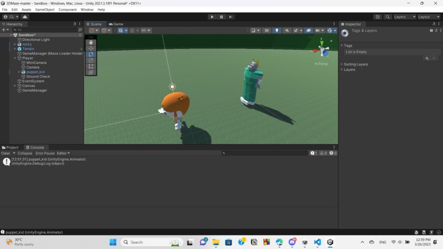Toggle 2D scene view mode
This screenshot has width=443, height=249.
(267, 30)
